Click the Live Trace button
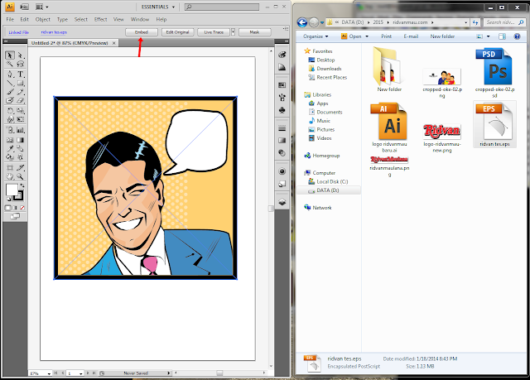 point(214,32)
